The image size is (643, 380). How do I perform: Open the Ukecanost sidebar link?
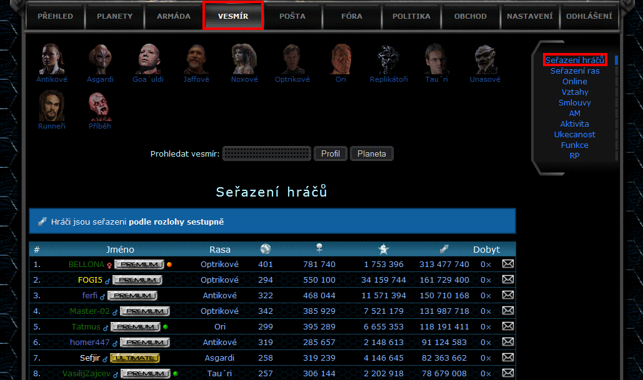pos(575,135)
